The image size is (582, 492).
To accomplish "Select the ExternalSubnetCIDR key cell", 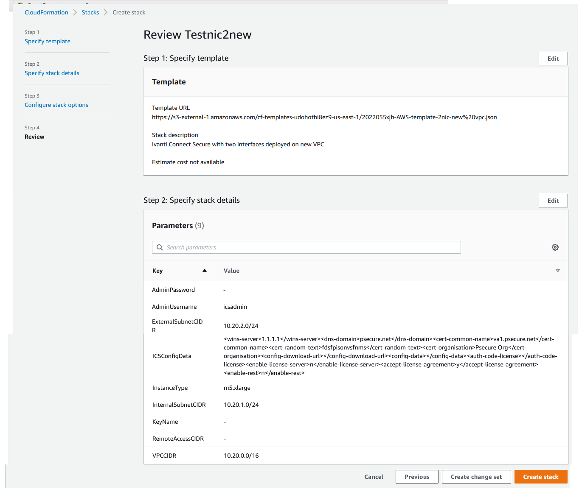I will [177, 326].
